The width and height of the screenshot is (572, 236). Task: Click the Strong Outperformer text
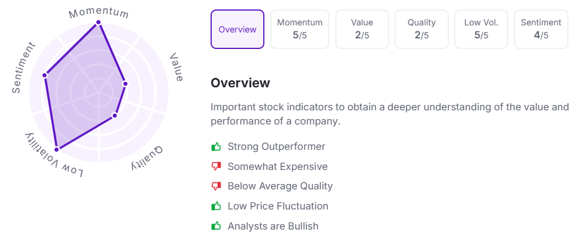click(276, 146)
